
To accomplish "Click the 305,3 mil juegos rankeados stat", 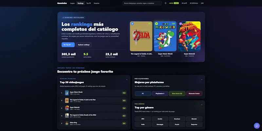I will tap(68, 55).
